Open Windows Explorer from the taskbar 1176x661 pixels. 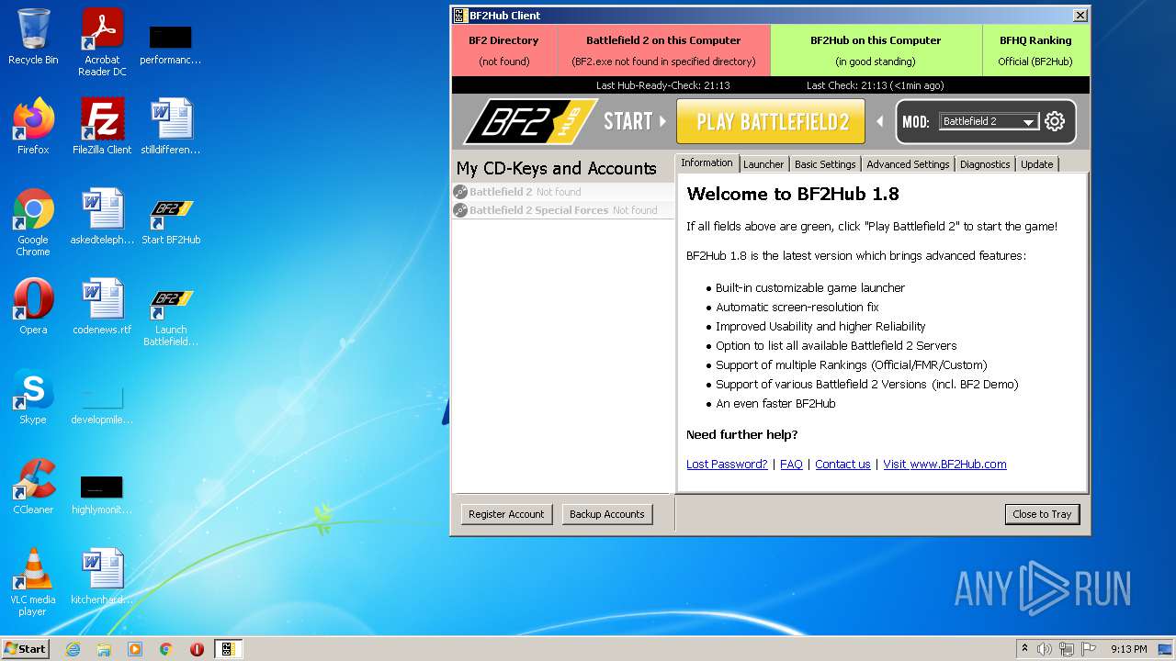[104, 649]
